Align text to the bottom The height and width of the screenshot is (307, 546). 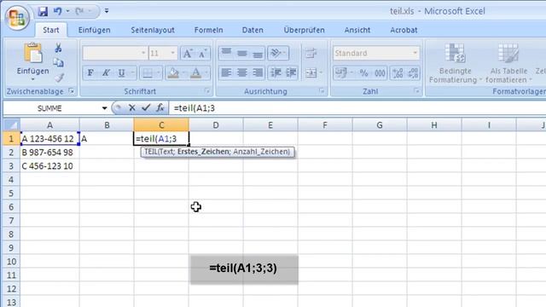pos(258,53)
